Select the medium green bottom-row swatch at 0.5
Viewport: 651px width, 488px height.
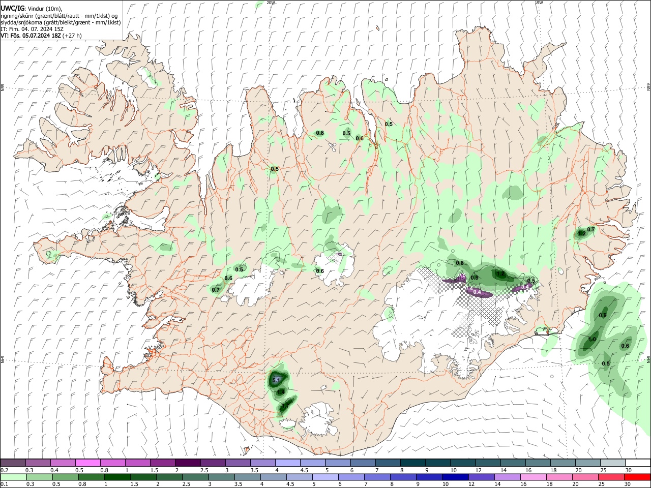point(66,477)
